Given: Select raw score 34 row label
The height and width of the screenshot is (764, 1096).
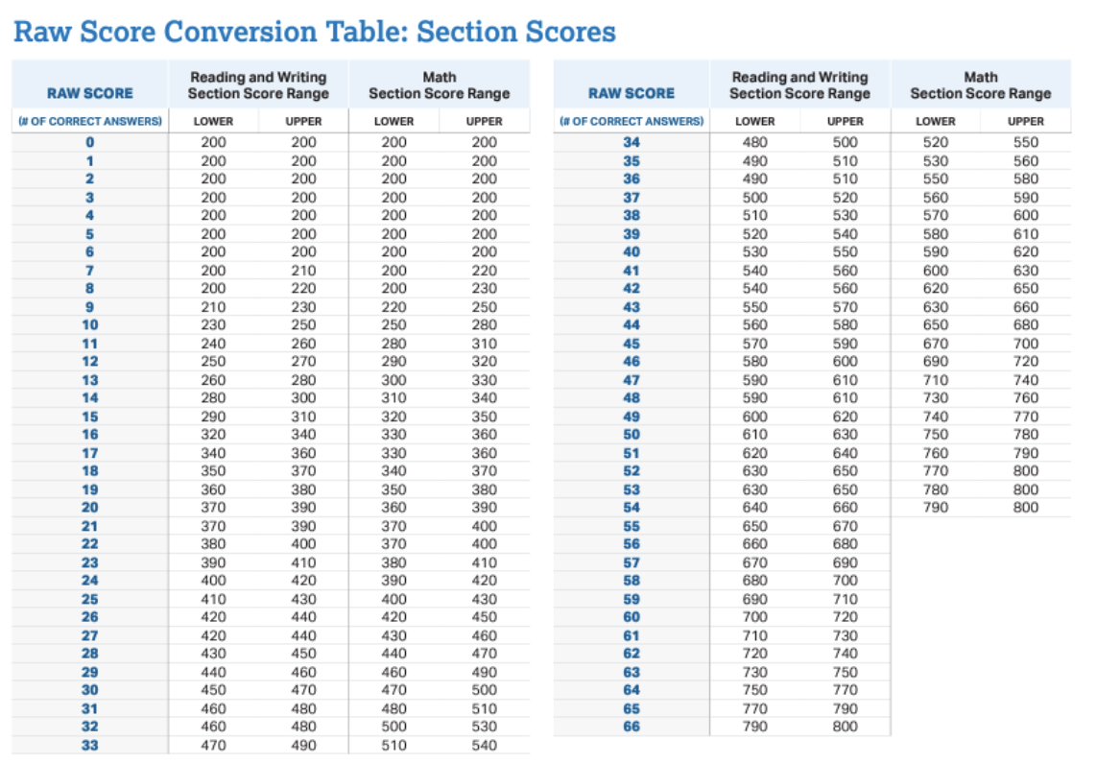Looking at the screenshot, I should click(631, 142).
